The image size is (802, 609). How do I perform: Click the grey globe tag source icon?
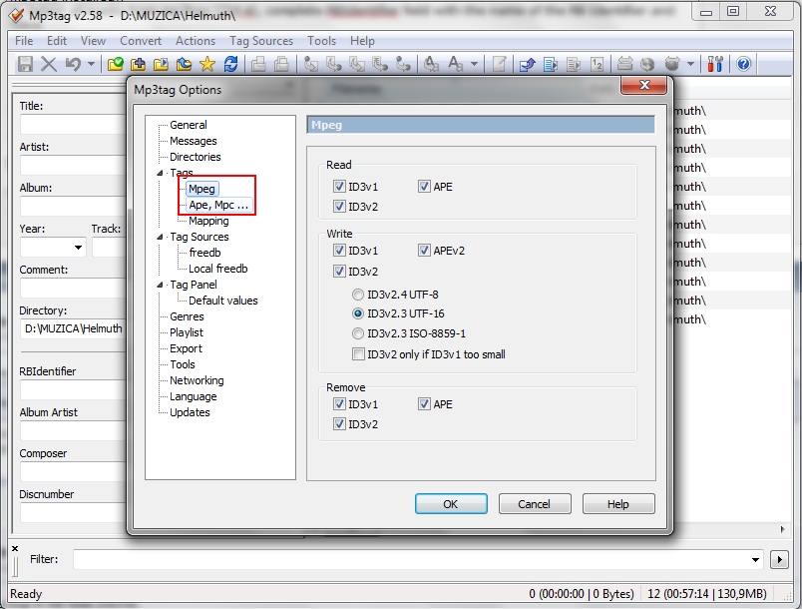pyautogui.click(x=647, y=64)
